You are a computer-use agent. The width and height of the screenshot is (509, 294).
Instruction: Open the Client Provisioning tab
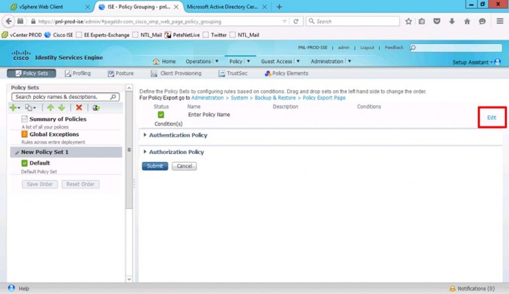point(176,74)
